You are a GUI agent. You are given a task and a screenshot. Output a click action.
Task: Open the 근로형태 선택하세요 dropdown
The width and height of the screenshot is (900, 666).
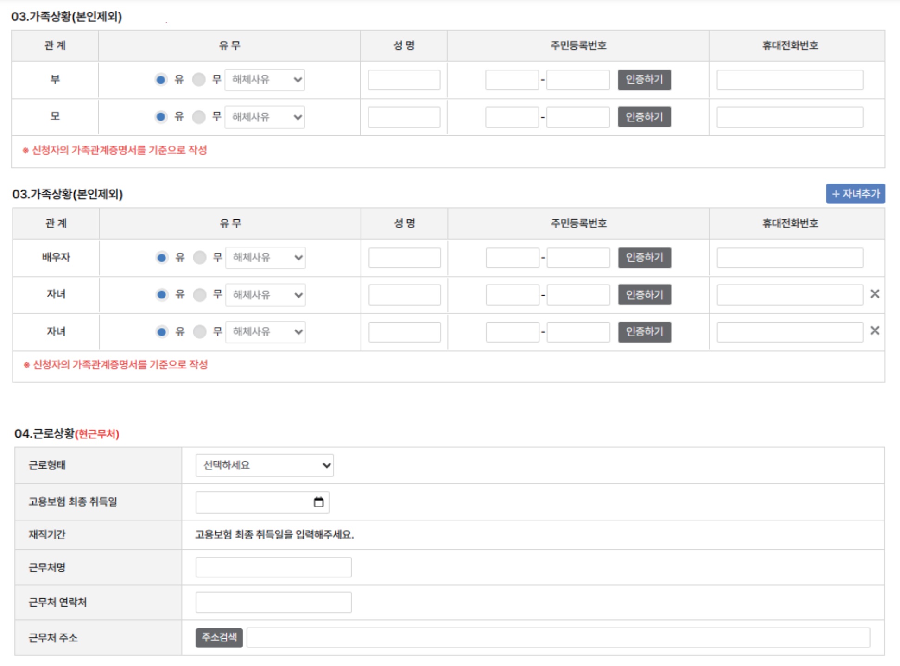coord(264,465)
